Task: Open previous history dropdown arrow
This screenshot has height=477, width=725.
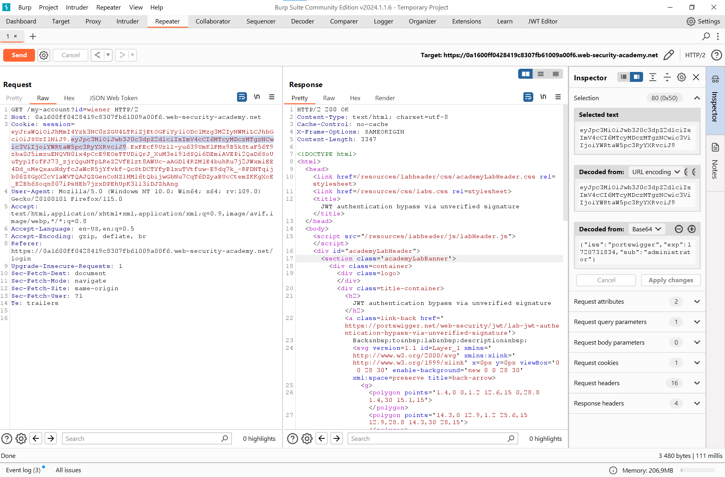Action: point(108,55)
